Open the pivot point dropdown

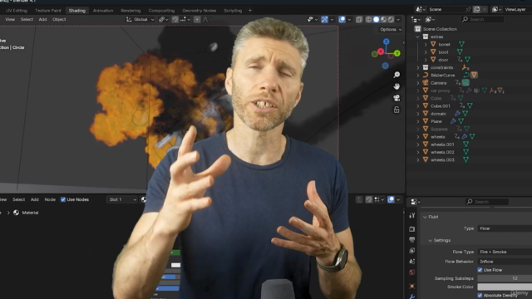[163, 19]
